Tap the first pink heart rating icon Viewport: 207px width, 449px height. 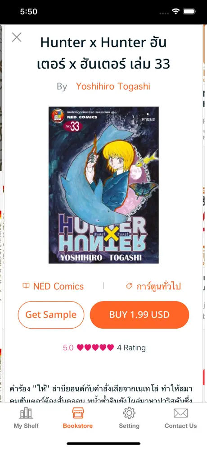coord(81,348)
